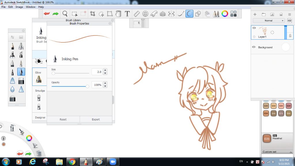Open the Window menu

pyautogui.click(x=31, y=7)
